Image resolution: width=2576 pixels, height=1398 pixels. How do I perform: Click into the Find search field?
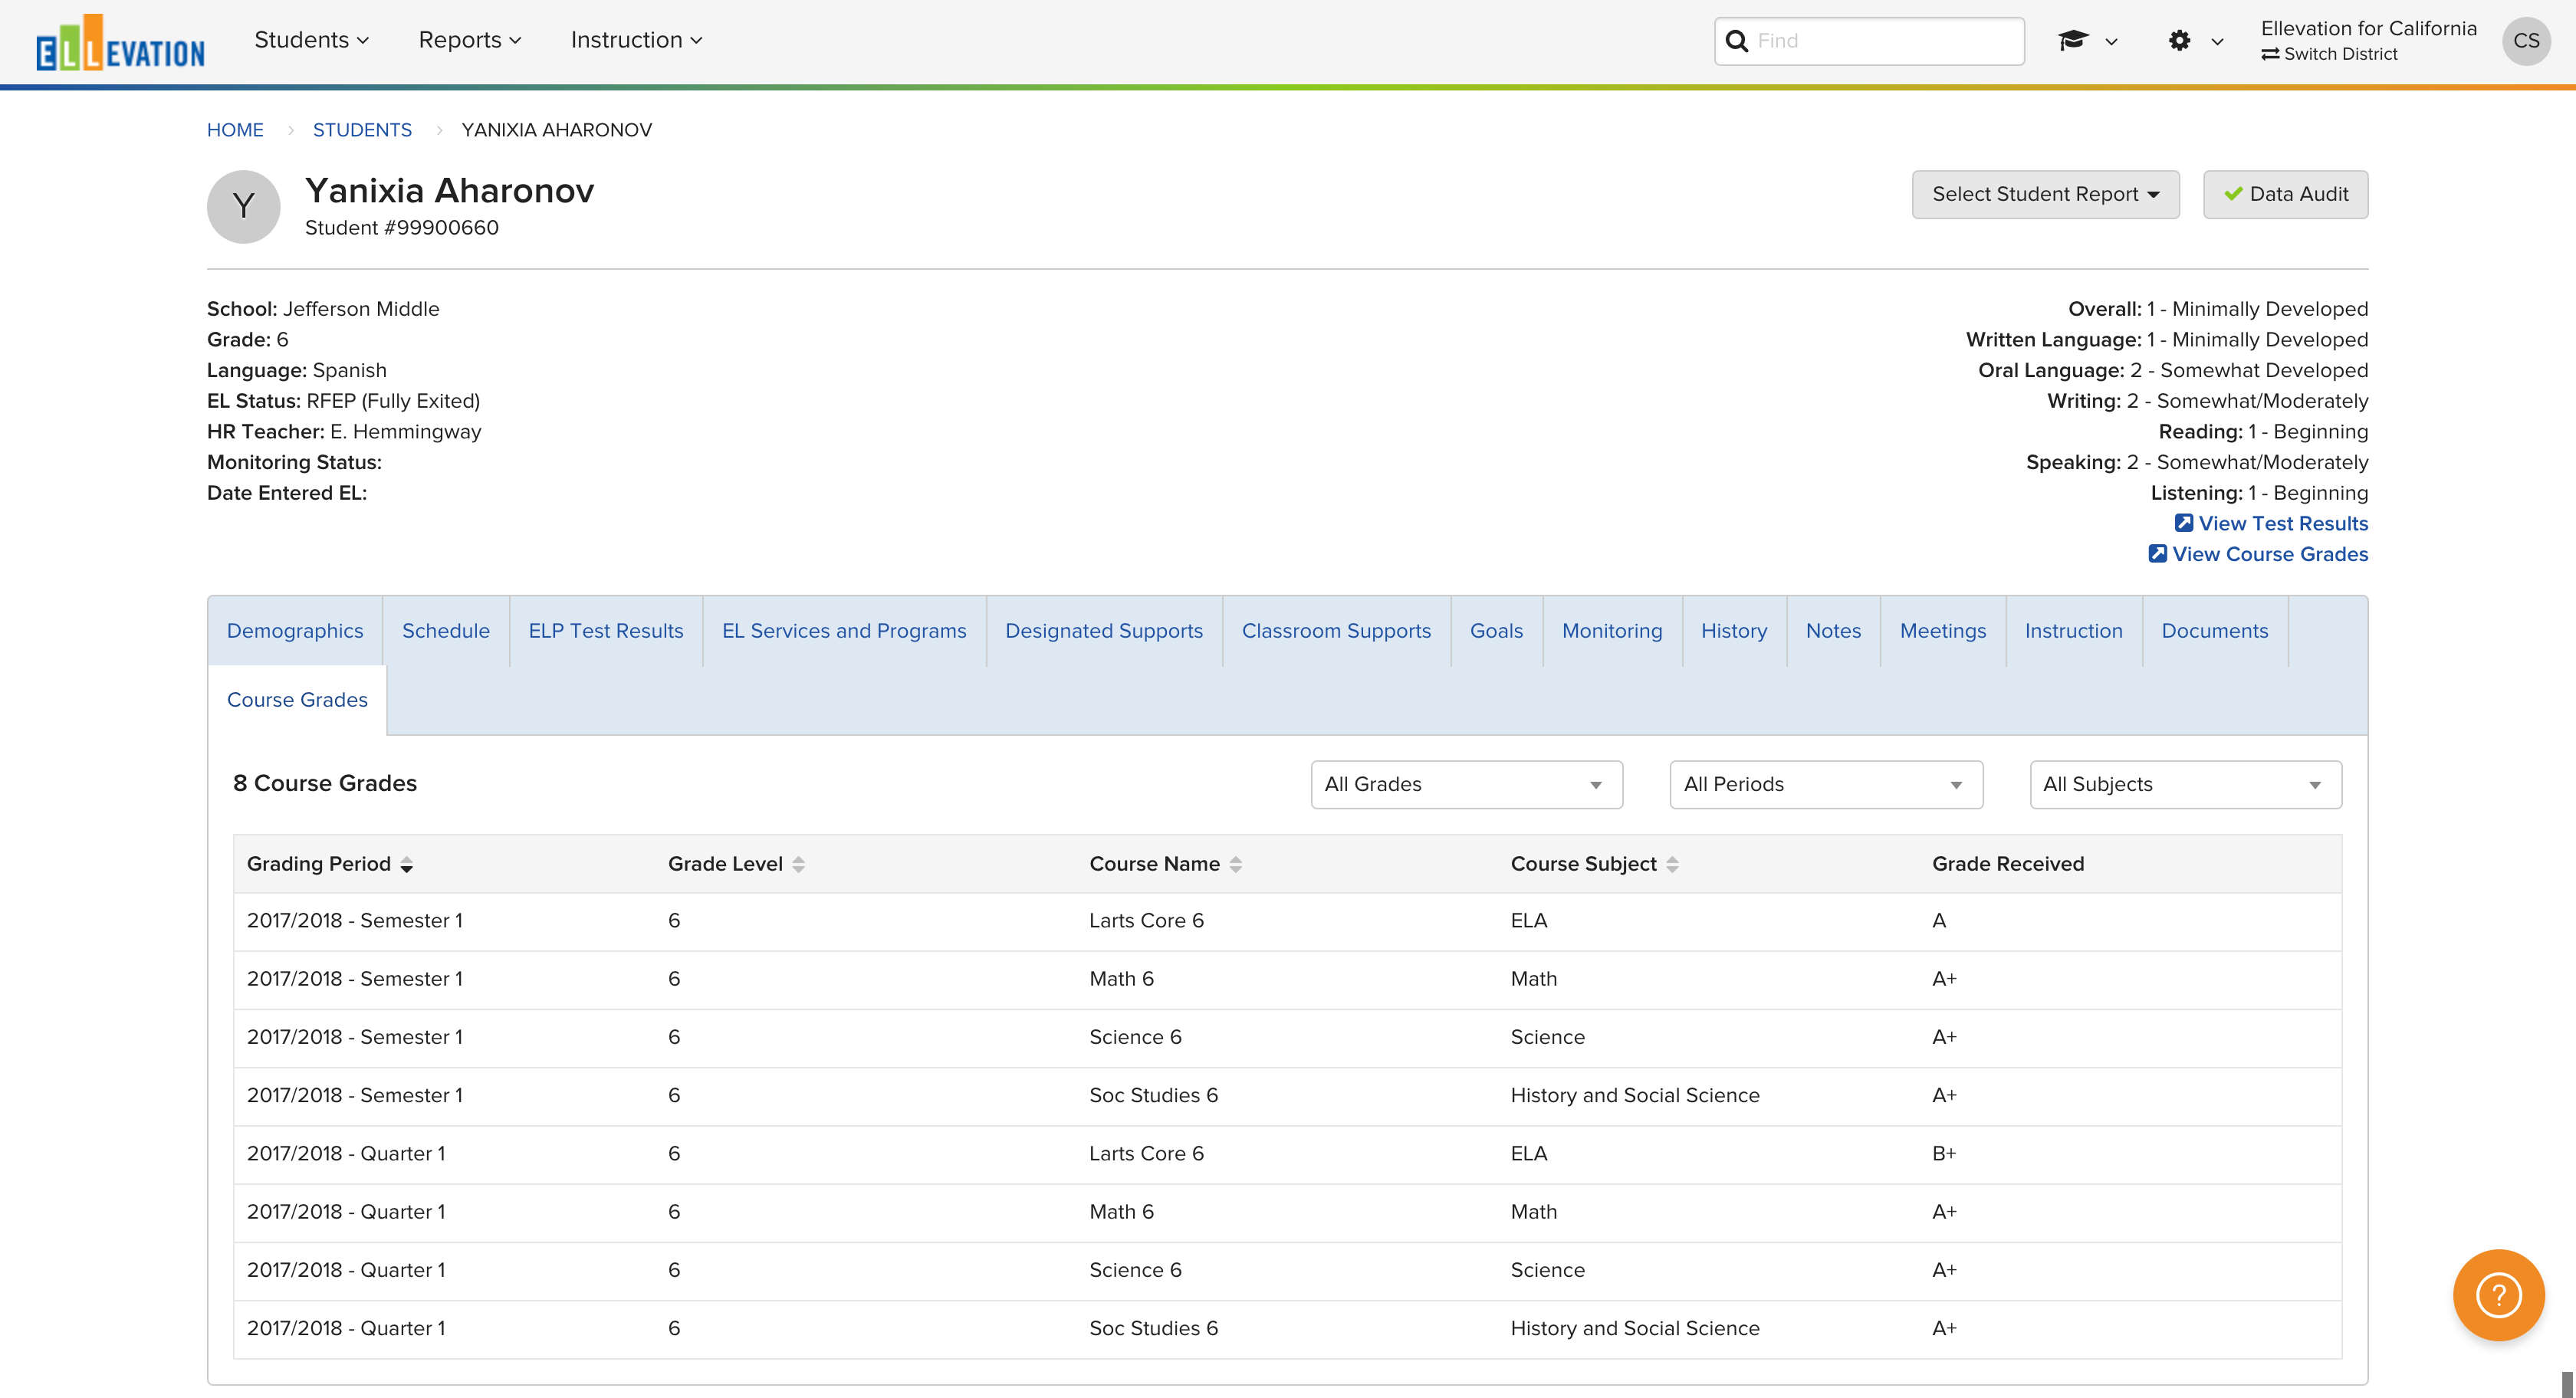[1869, 41]
